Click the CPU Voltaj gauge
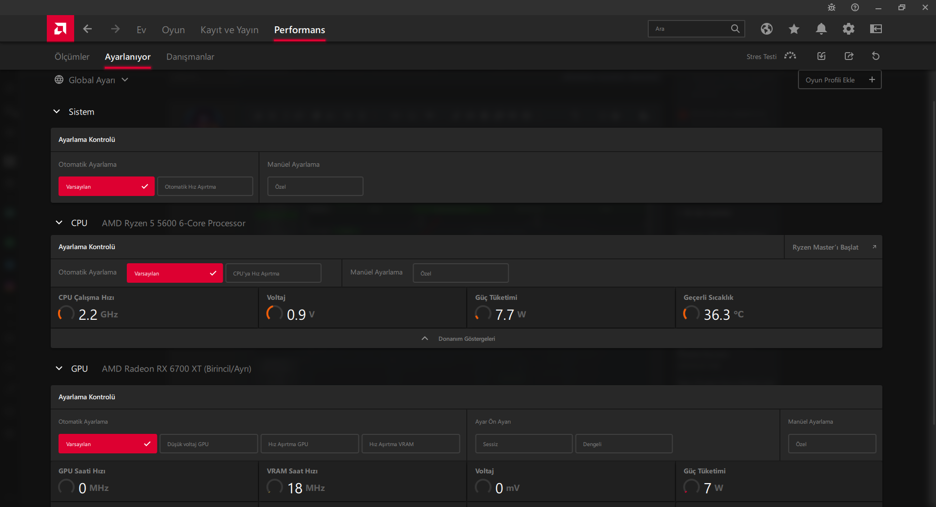936x507 pixels. (275, 313)
